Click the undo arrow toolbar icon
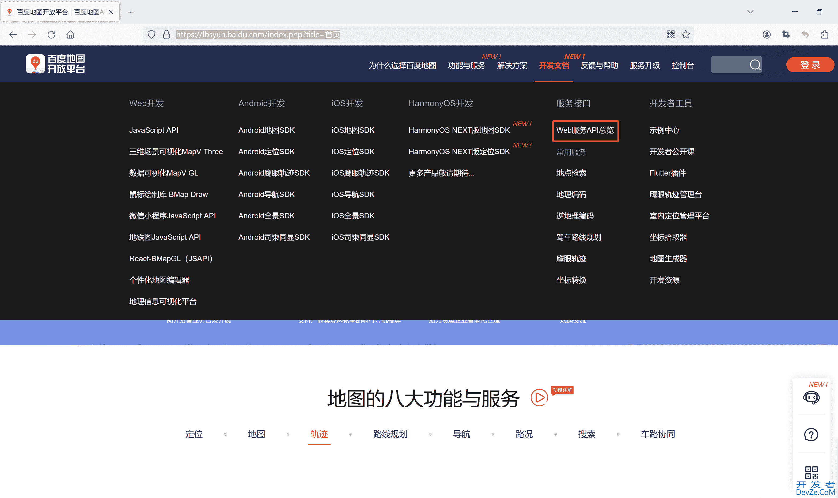Image resolution: width=838 pixels, height=498 pixels. [805, 35]
